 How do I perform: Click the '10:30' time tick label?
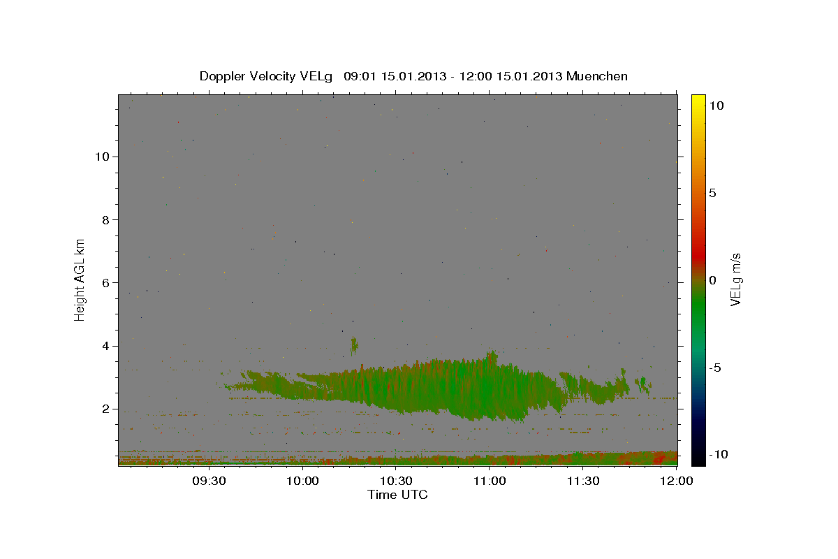tap(396, 481)
